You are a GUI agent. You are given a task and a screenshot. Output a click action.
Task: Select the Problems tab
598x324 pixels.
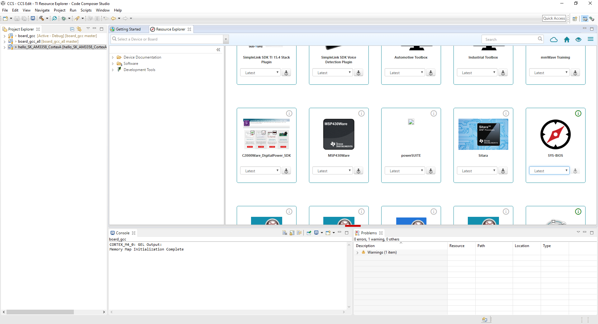pos(369,233)
